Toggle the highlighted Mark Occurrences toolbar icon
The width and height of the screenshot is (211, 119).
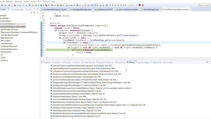95,5
